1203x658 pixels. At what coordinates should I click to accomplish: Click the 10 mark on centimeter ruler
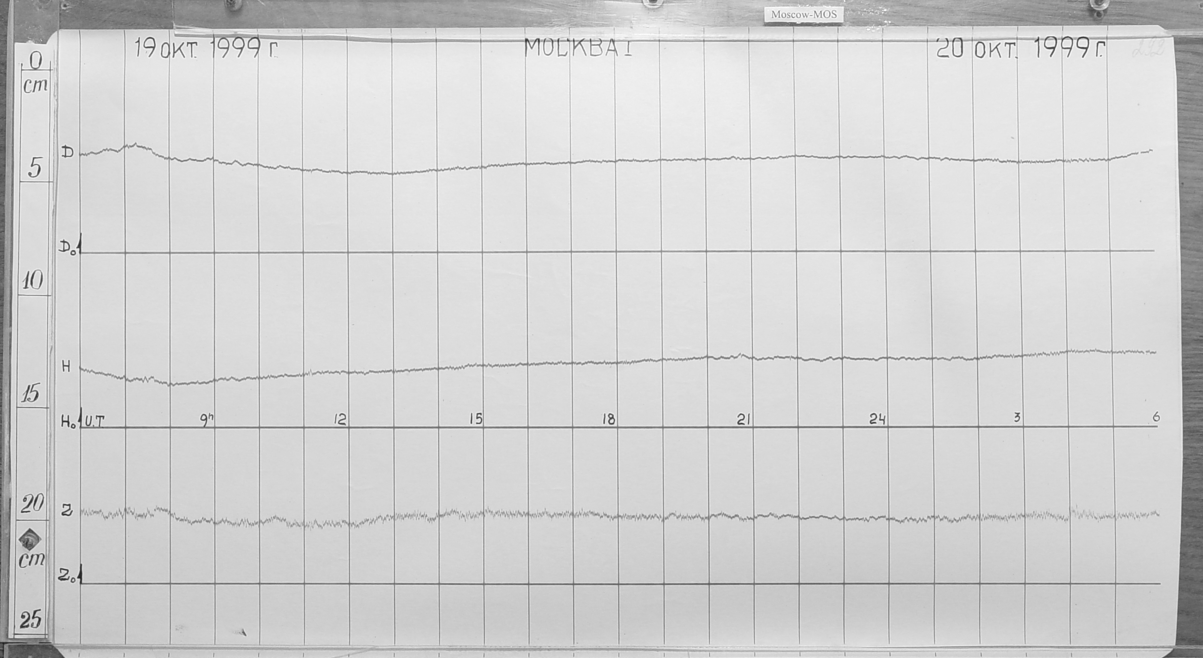click(x=32, y=281)
